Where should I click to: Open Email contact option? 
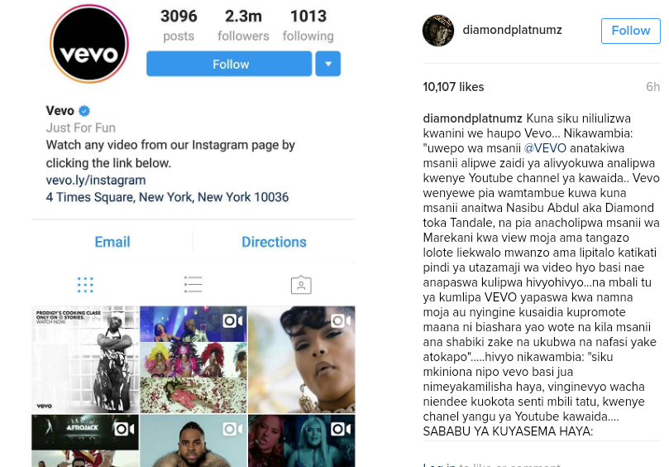(112, 243)
